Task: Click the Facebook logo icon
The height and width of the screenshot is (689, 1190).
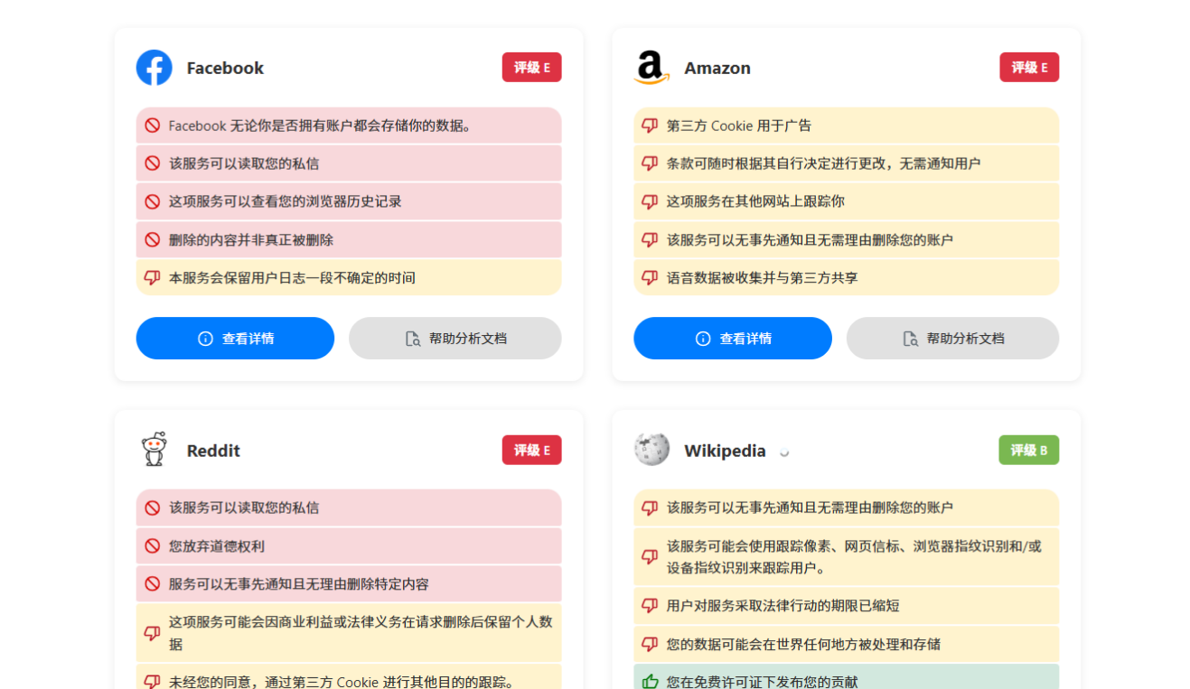Action: [155, 68]
